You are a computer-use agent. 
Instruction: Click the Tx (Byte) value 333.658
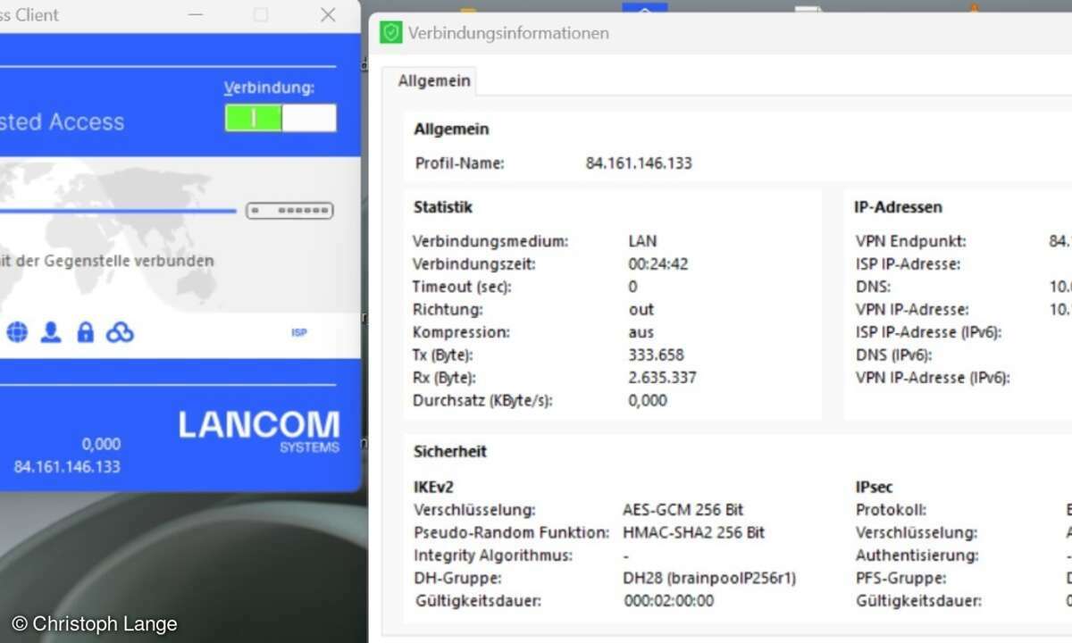pyautogui.click(x=656, y=355)
